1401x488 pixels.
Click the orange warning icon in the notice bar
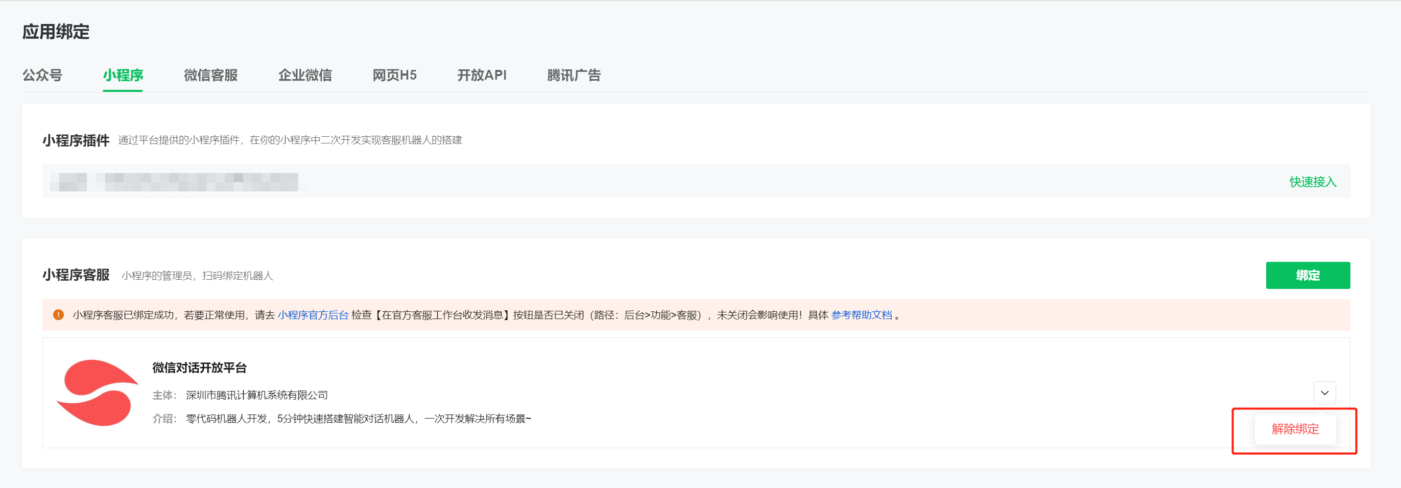point(60,314)
